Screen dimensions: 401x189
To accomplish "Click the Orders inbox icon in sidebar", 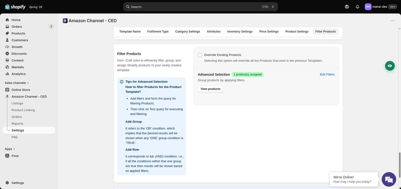I will pyautogui.click(x=7, y=26).
